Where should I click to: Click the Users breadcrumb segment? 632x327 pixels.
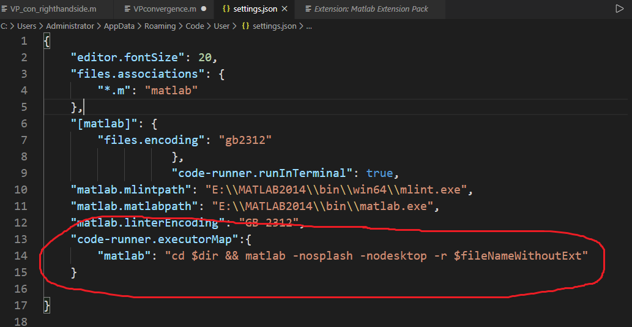tap(26, 26)
